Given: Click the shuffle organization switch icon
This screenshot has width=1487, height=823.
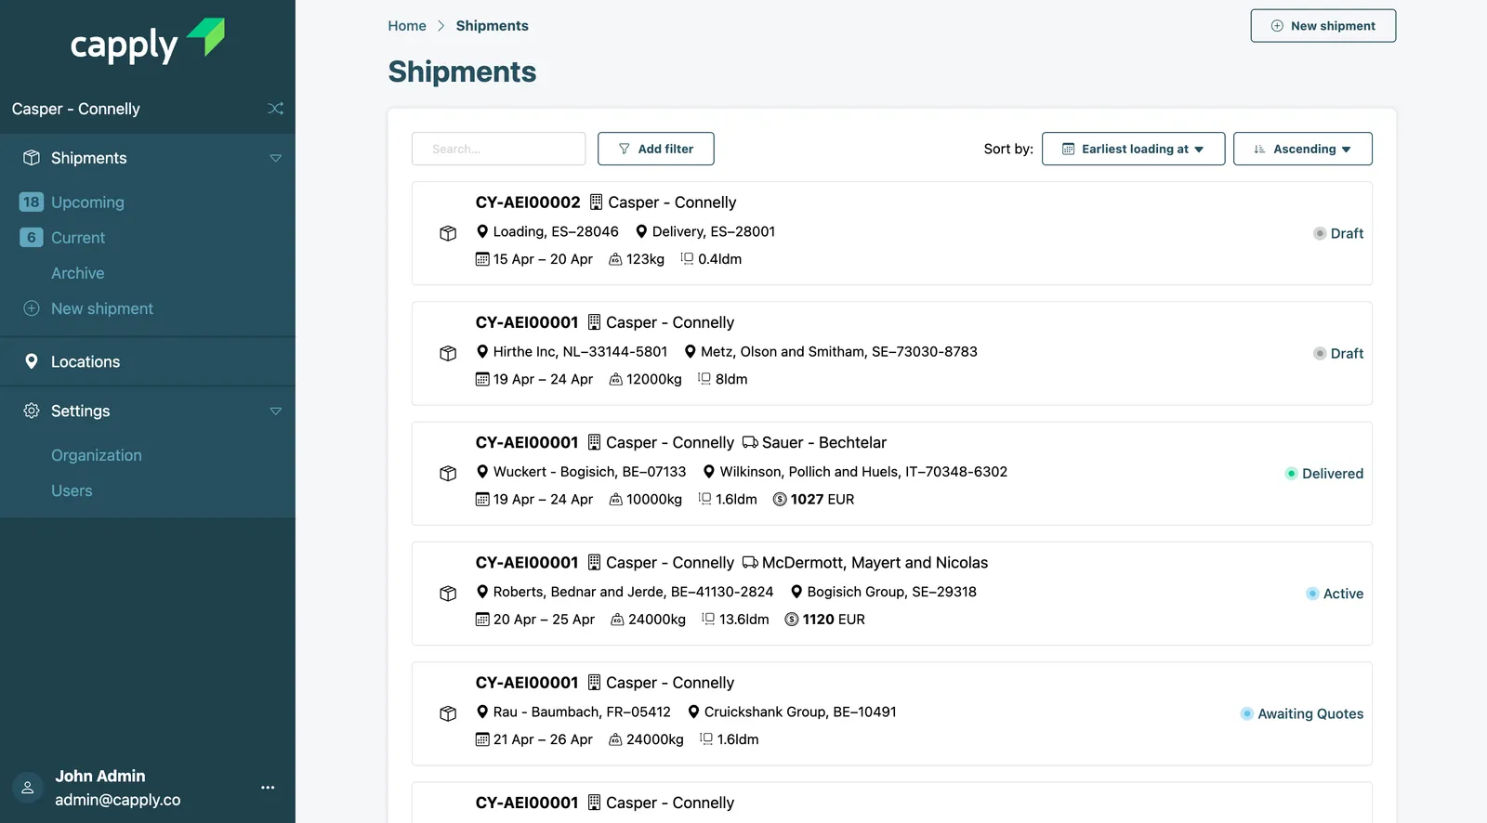Looking at the screenshot, I should [275, 109].
